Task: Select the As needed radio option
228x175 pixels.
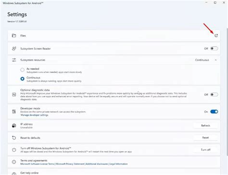Action: (x=22, y=70)
